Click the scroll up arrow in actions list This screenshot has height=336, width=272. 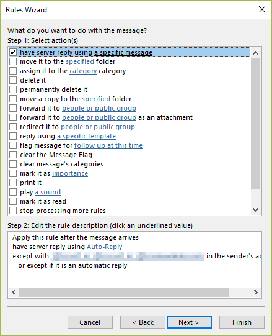pyautogui.click(x=255, y=53)
